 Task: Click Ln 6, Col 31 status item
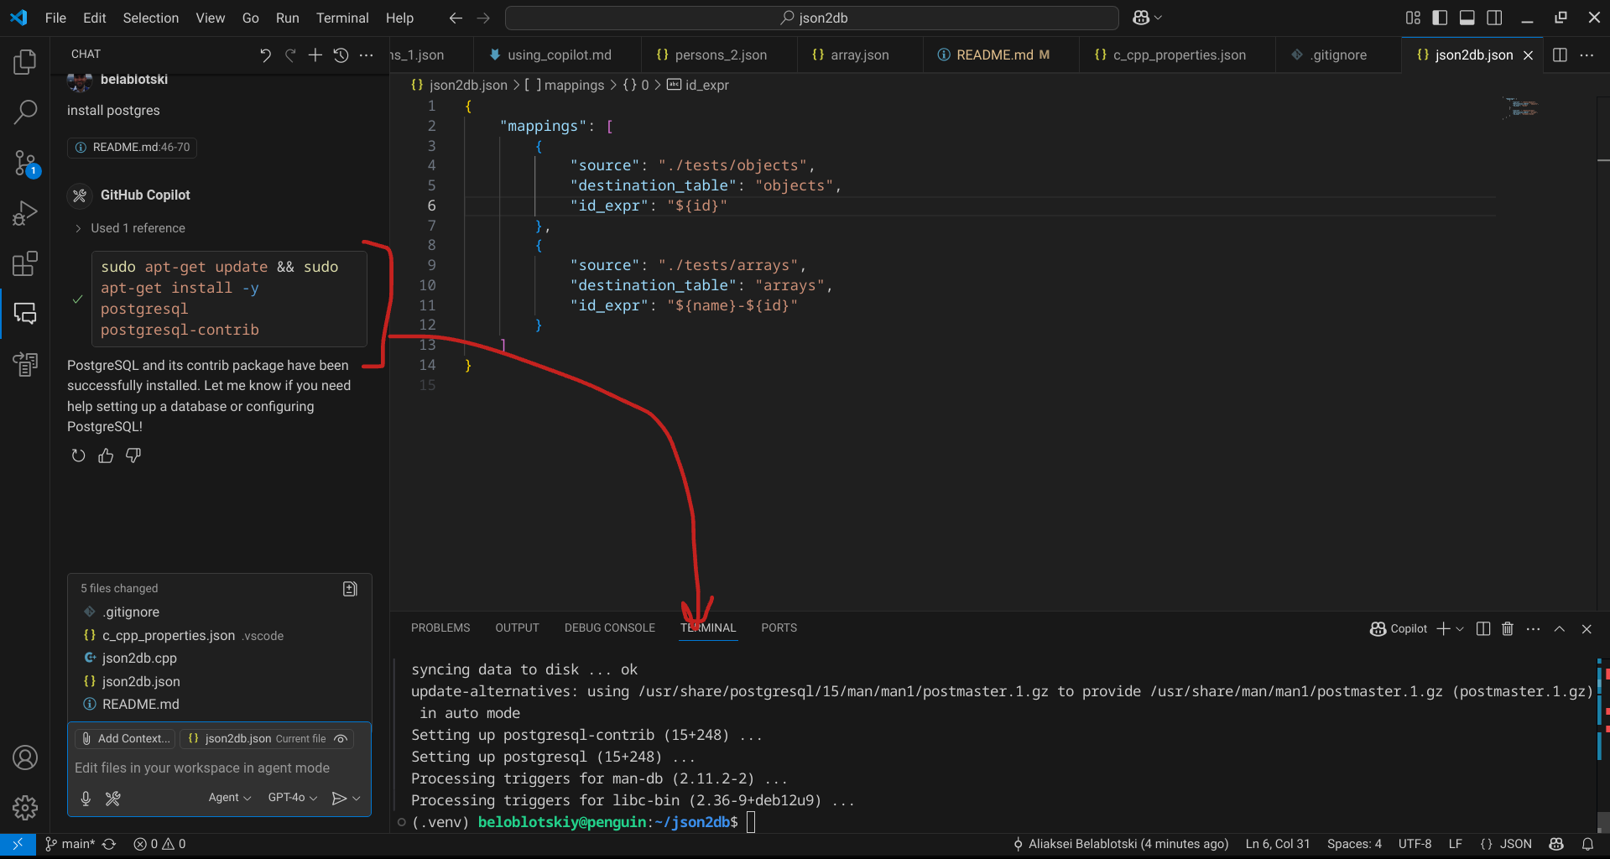pyautogui.click(x=1277, y=844)
